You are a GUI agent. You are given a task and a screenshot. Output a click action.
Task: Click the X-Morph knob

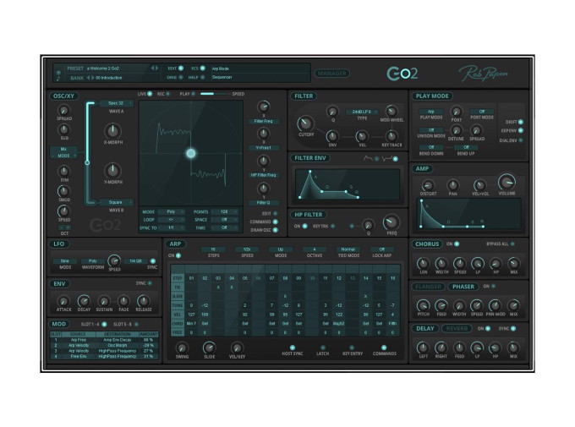[111, 130]
